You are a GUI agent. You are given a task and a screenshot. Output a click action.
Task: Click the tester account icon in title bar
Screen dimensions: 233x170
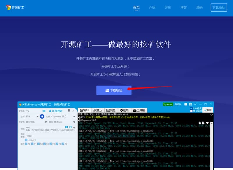tap(165, 104)
